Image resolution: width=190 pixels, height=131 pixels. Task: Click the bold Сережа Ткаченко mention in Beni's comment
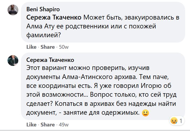point(54,18)
